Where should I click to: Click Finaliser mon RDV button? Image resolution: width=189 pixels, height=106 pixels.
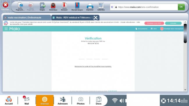(154, 23)
